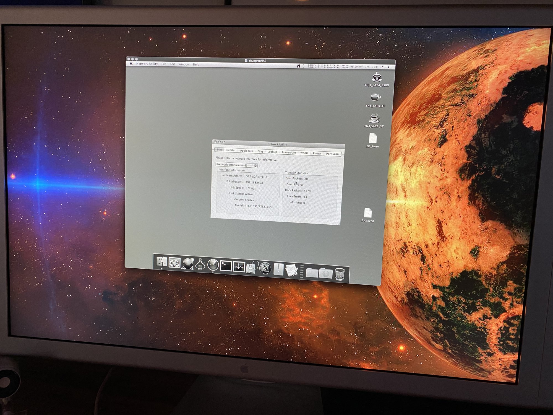Screen dimensions: 553x415
Task: Select the YN3_SATA_3T drive on desktop
Action: click(375, 100)
